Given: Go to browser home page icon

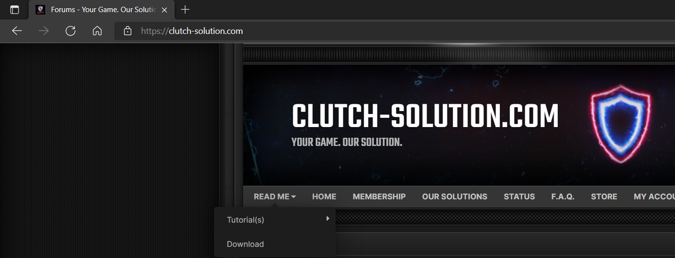Looking at the screenshot, I should pos(97,31).
